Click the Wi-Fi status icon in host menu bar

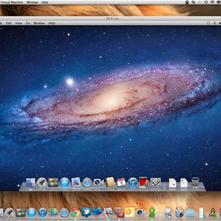(212, 2)
